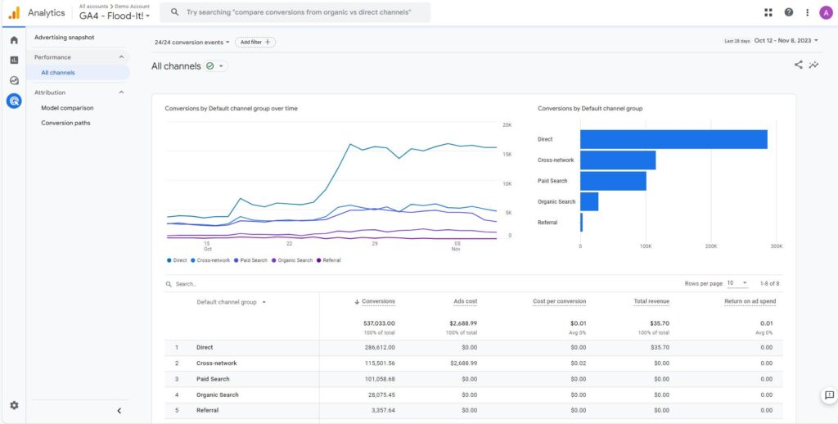
Task: Click the Direct bar in bar chart
Action: (674, 139)
